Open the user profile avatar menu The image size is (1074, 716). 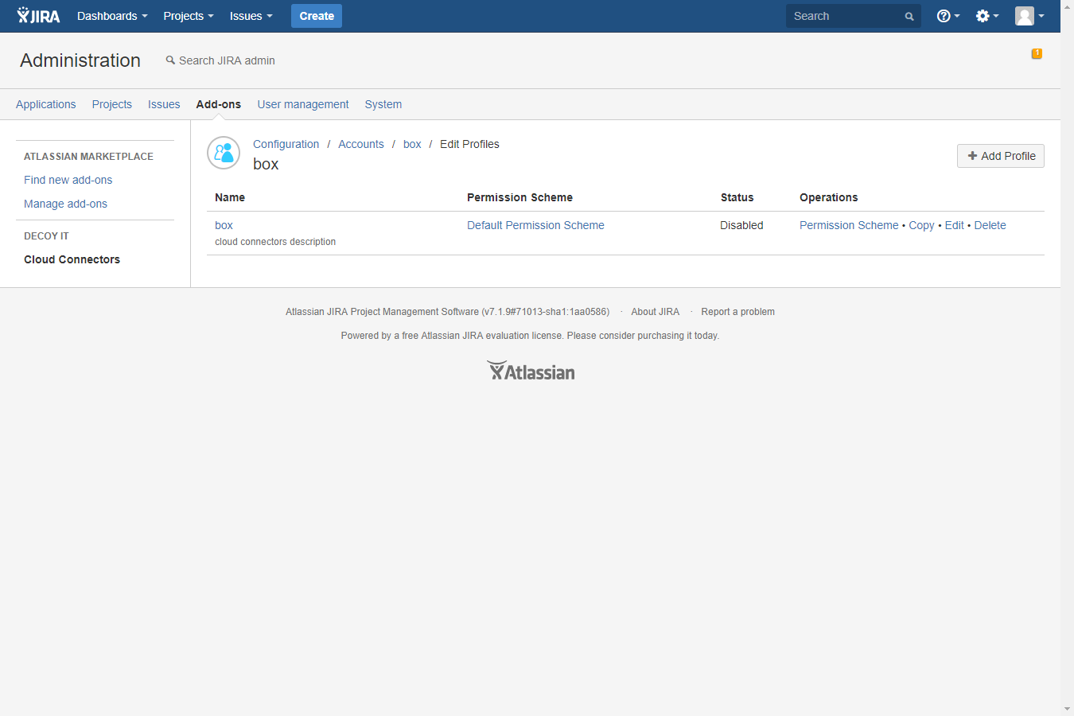1029,16
